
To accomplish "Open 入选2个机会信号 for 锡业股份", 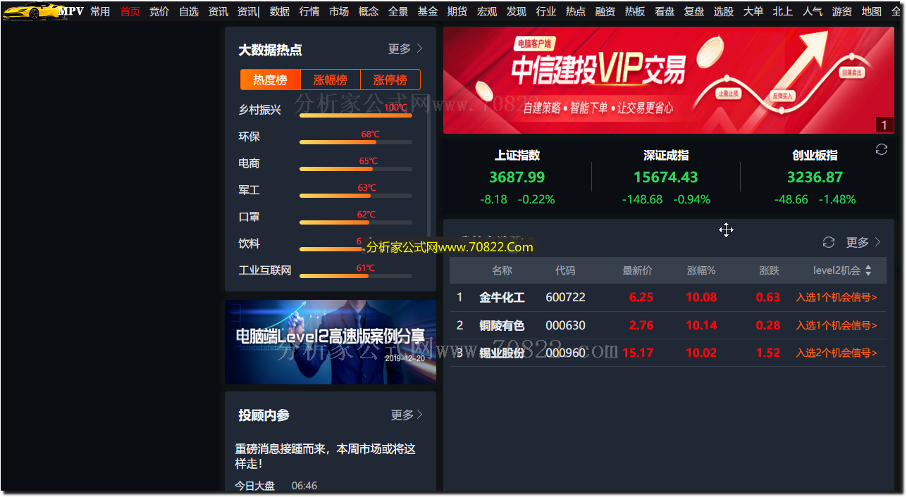I will tap(837, 353).
